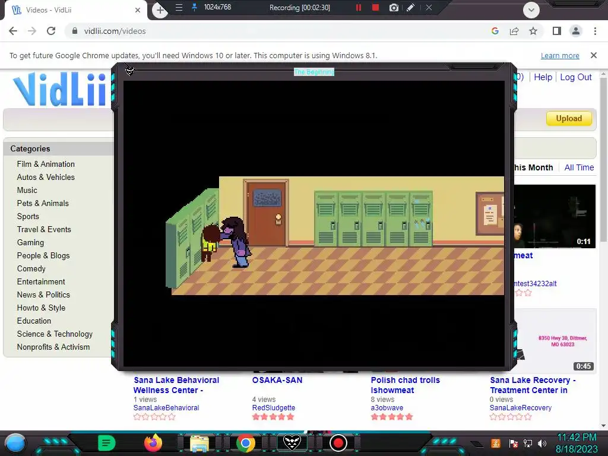Click the Windows Start orb
Viewport: 608px width, 456px height.
coord(15,444)
